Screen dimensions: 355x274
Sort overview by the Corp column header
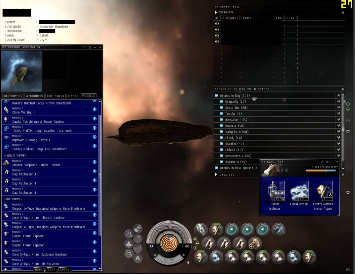[291, 18]
